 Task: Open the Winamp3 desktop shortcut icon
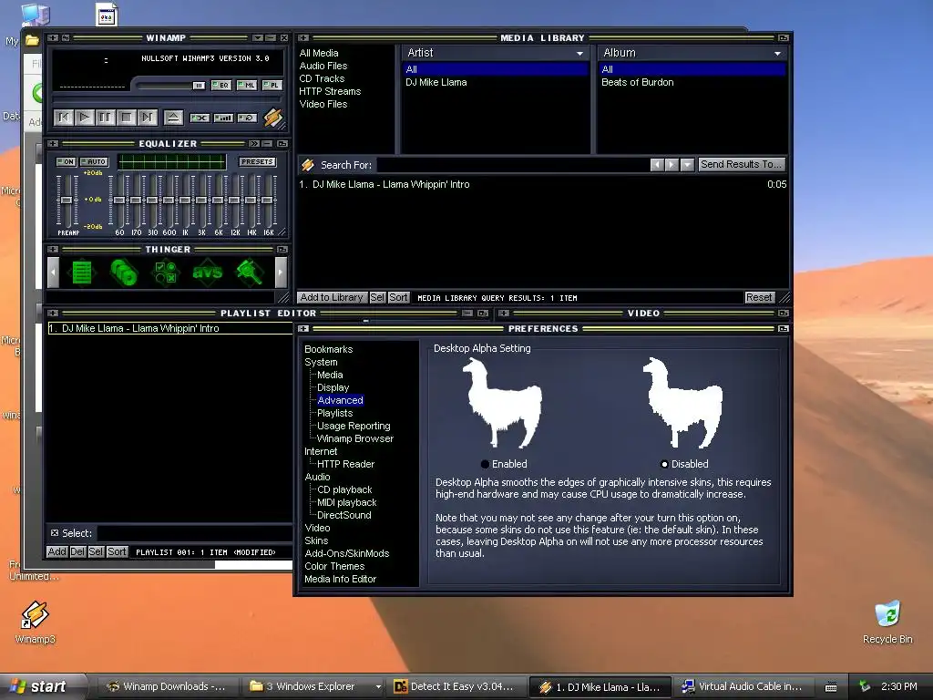[36, 622]
